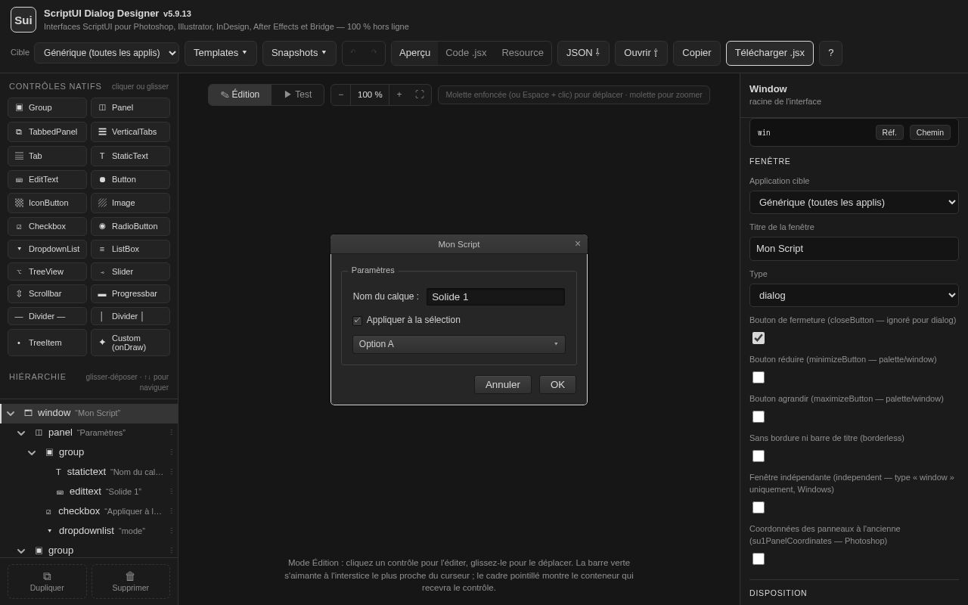Add a Progressbar control
This screenshot has height=605, width=968.
[130, 293]
